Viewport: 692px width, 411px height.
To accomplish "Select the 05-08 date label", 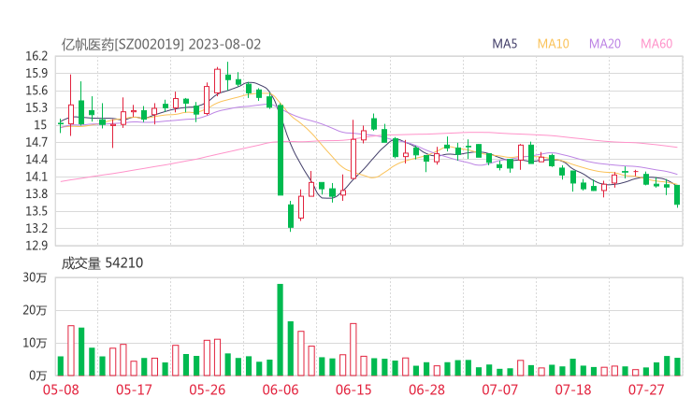I will 61,390.
